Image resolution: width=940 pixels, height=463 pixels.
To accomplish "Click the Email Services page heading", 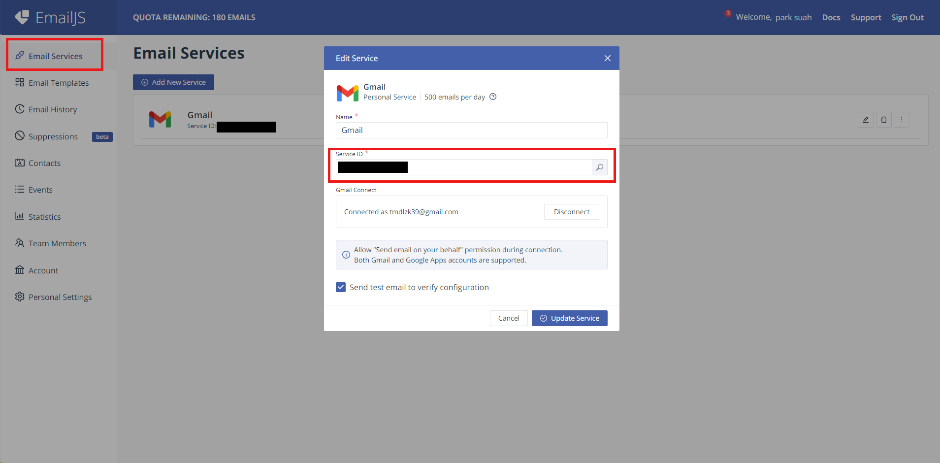I will click(x=189, y=53).
